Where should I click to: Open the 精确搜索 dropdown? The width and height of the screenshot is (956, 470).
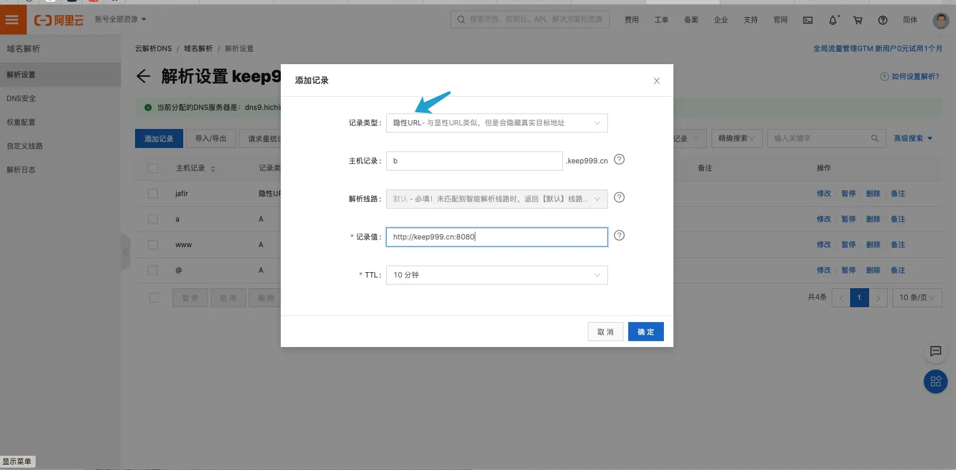point(736,138)
